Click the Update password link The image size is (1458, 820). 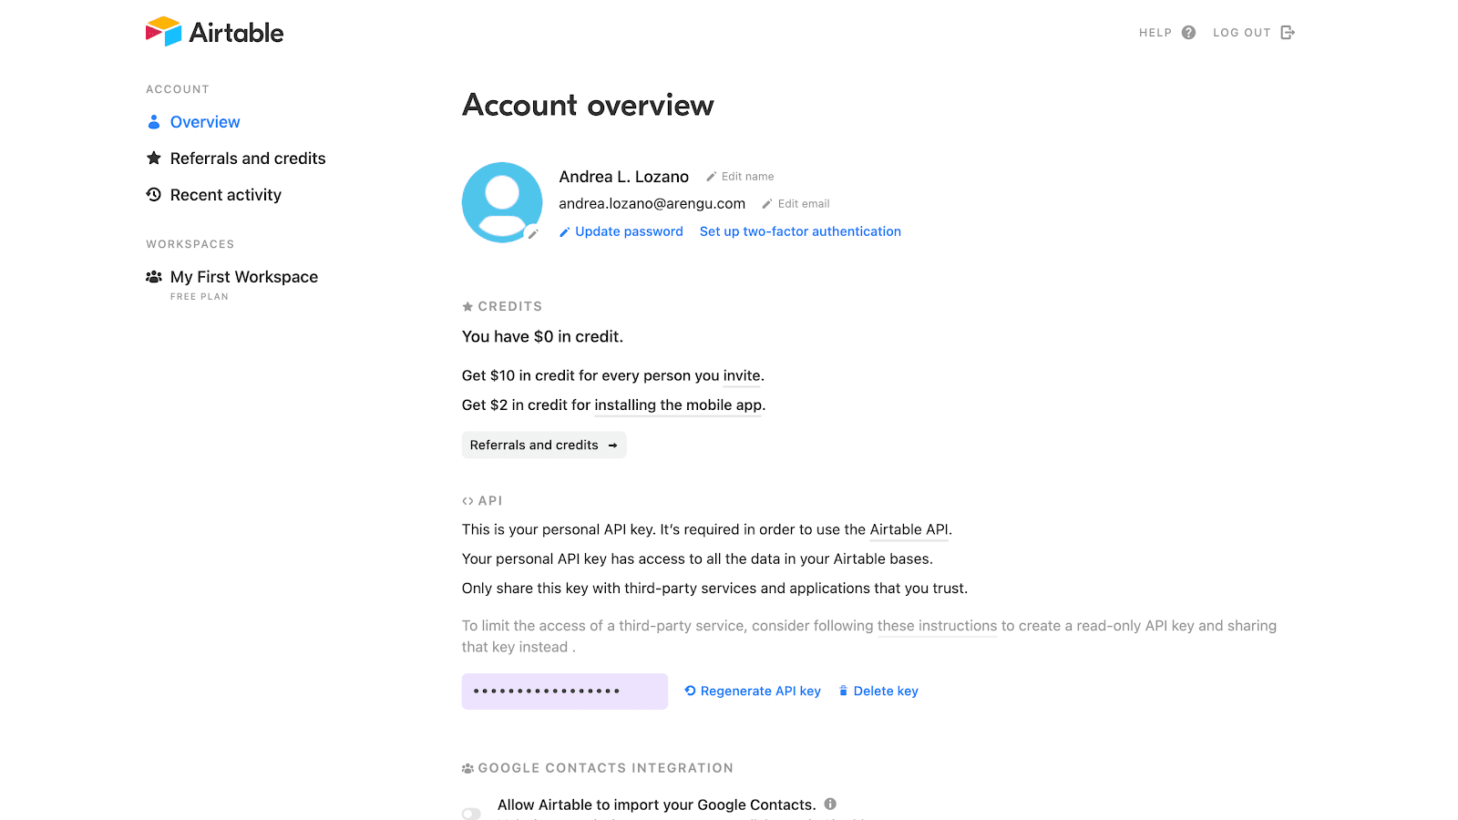629,231
